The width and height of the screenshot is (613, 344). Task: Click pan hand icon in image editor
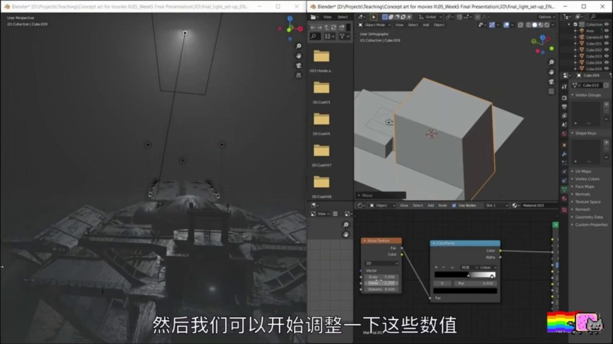[346, 234]
